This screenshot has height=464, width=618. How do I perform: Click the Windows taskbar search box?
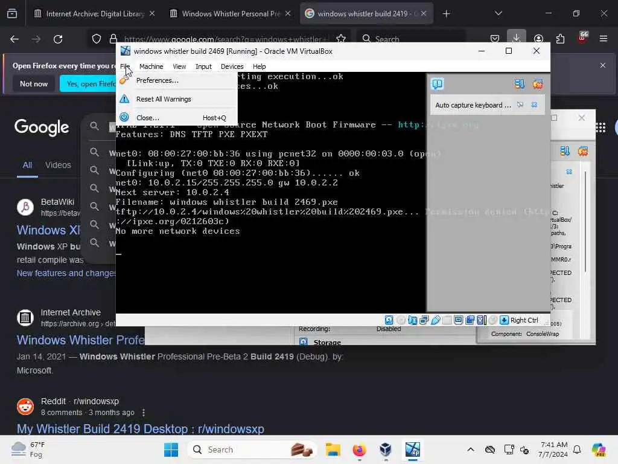[x=253, y=449]
